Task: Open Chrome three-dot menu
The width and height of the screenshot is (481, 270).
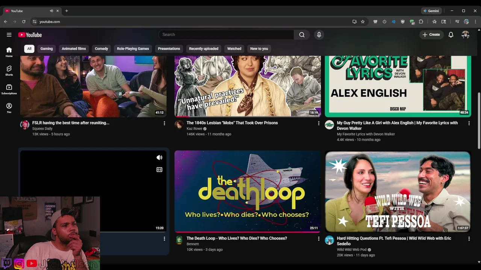Action: pyautogui.click(x=475, y=22)
